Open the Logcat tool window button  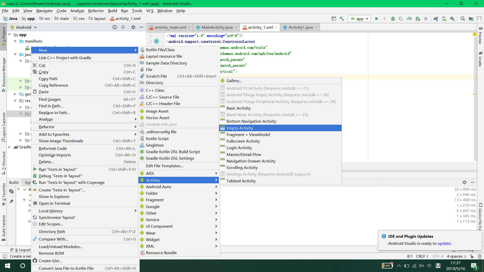(x=20, y=250)
